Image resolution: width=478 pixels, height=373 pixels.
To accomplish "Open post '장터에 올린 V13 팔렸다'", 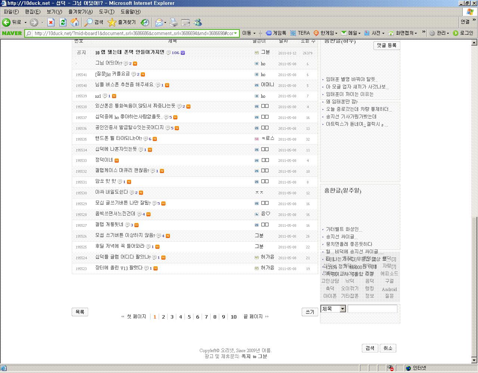I will [119, 268].
